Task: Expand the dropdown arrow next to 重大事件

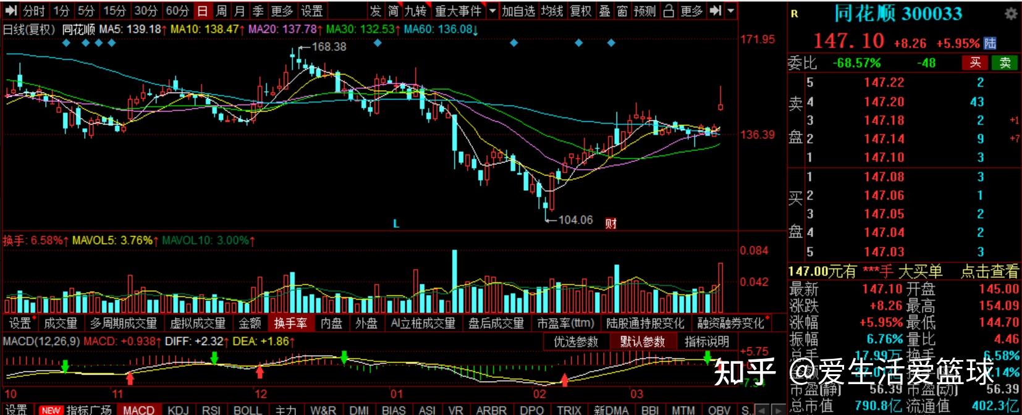Action: coord(492,11)
